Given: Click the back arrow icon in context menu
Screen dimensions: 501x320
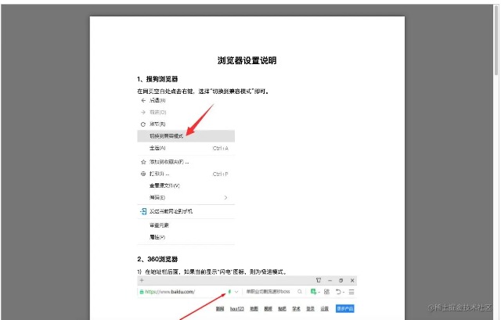Looking at the screenshot, I should tap(142, 101).
